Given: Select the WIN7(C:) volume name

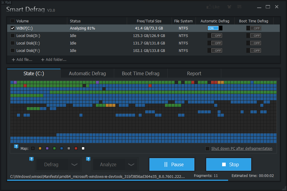Looking at the screenshot, I should click(25, 28).
